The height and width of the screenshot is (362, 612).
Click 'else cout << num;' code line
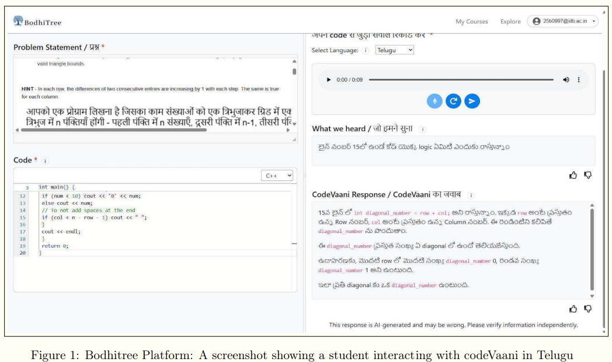pos(67,203)
